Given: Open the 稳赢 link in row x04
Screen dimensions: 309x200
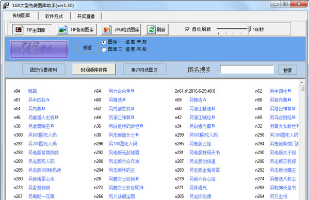Looking at the screenshot, I should click(x=32, y=91).
